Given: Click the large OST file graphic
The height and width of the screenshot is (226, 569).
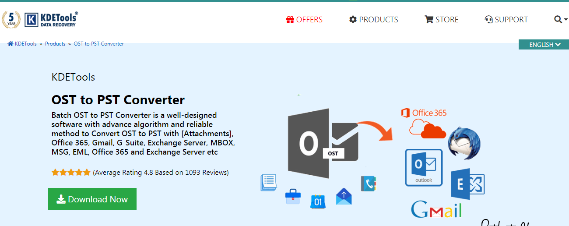Looking at the screenshot, I should click(323, 144).
